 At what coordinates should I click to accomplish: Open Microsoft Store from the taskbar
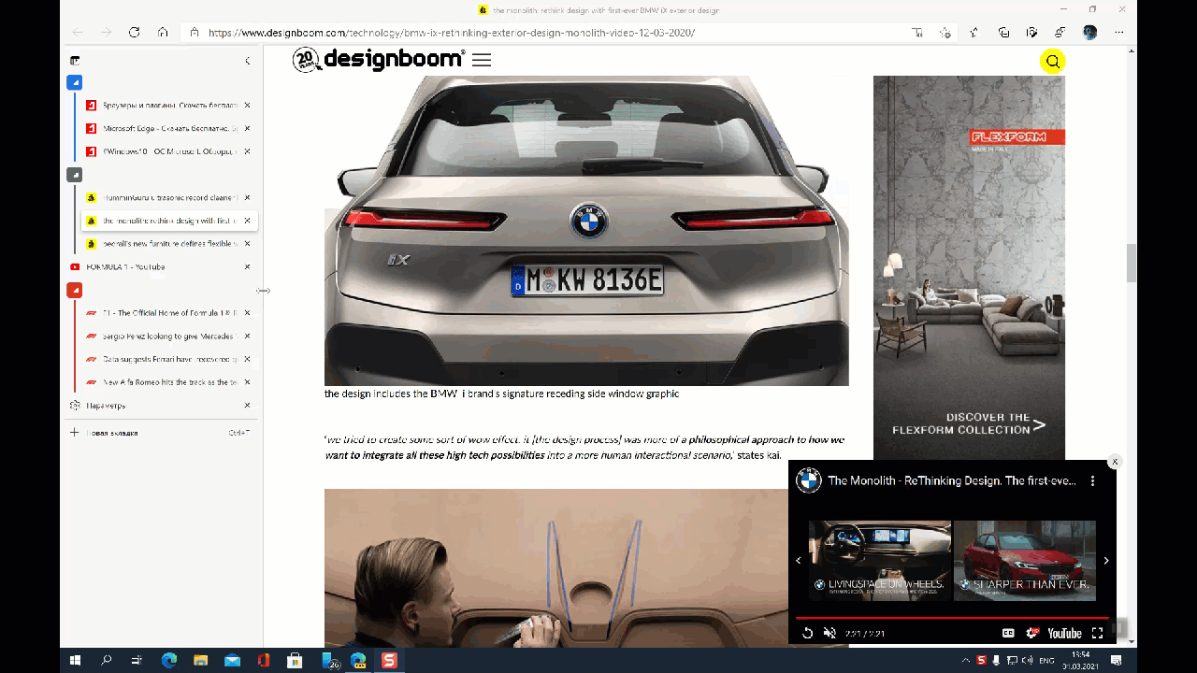click(295, 660)
